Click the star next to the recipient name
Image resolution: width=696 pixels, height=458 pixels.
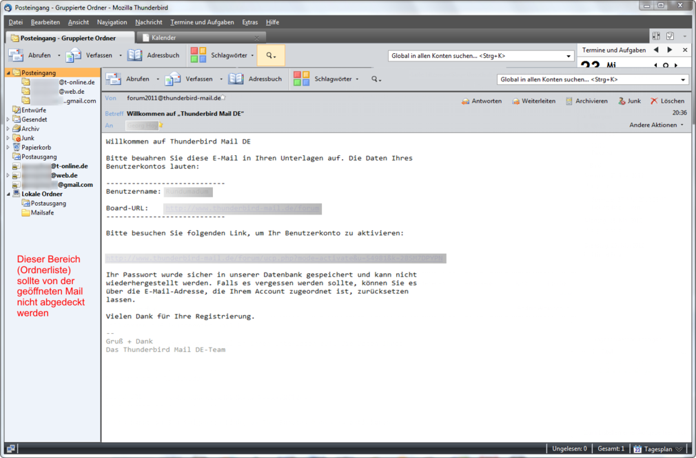click(161, 126)
